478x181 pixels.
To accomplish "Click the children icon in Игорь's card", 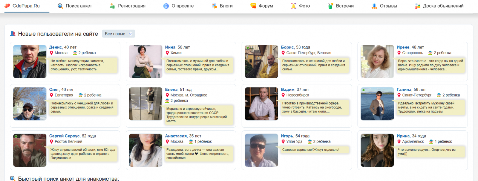I will (310, 142).
